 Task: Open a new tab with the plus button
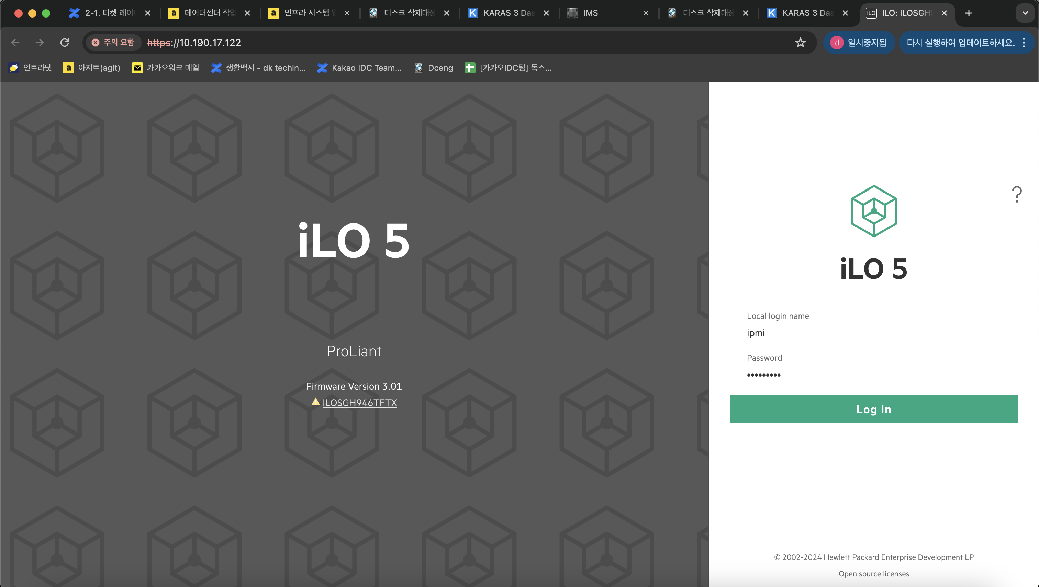pyautogui.click(x=968, y=13)
